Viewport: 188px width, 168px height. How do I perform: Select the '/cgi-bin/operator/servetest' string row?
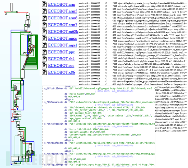[133, 47]
